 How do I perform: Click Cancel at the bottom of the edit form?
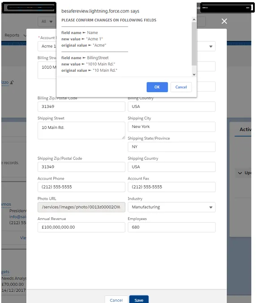116,300
